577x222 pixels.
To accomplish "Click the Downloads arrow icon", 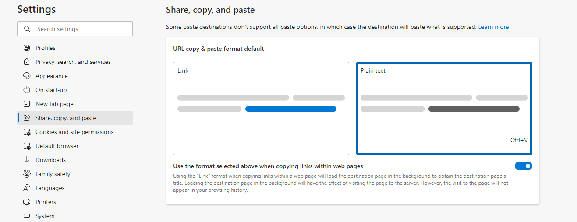I will coord(27,160).
